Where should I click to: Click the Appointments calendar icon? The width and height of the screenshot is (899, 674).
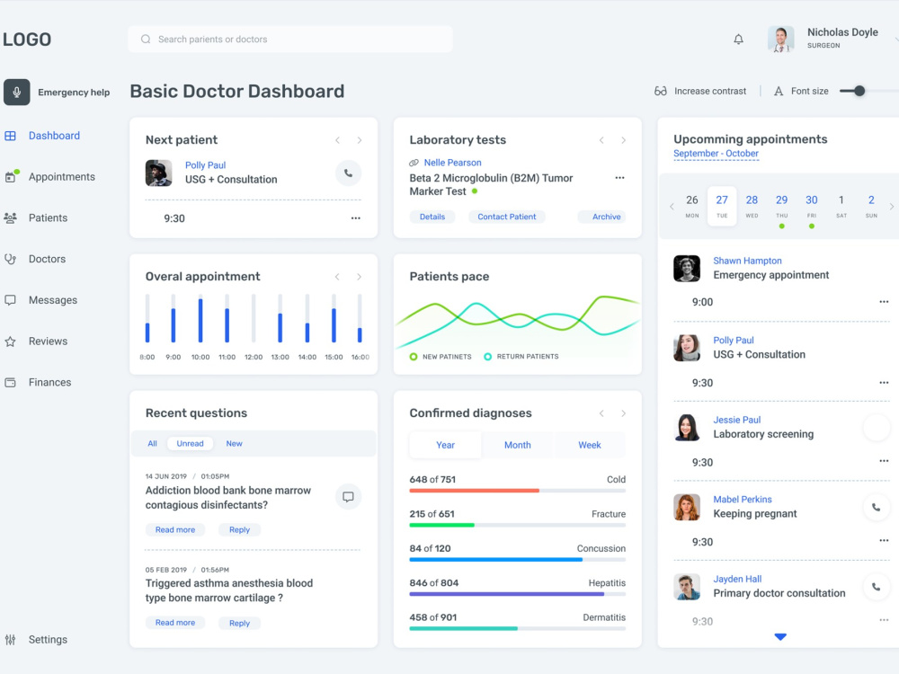coord(10,176)
